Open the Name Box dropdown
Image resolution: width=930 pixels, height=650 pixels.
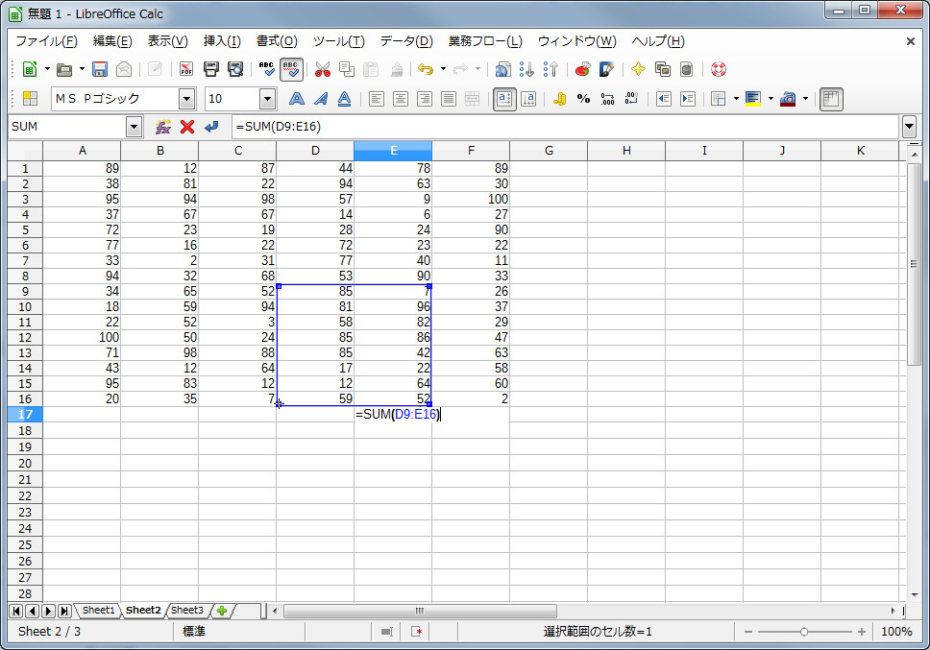135,127
